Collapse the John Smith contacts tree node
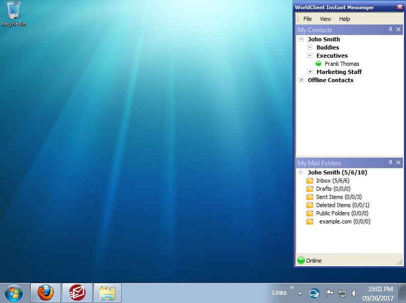The height and width of the screenshot is (303, 406). (x=301, y=39)
